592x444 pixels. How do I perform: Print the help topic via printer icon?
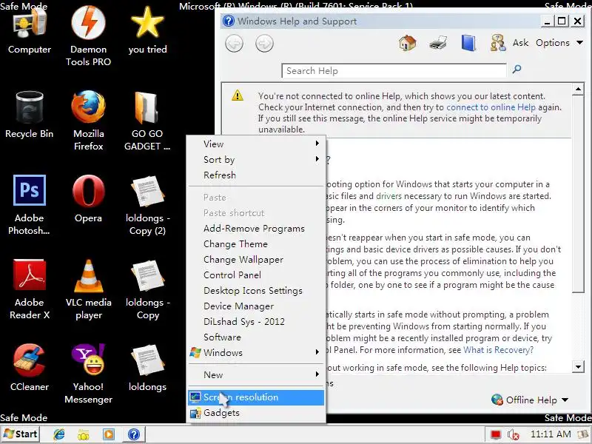[438, 43]
